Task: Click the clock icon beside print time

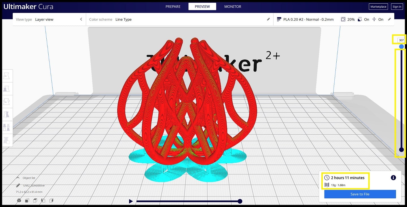Action: pyautogui.click(x=327, y=178)
